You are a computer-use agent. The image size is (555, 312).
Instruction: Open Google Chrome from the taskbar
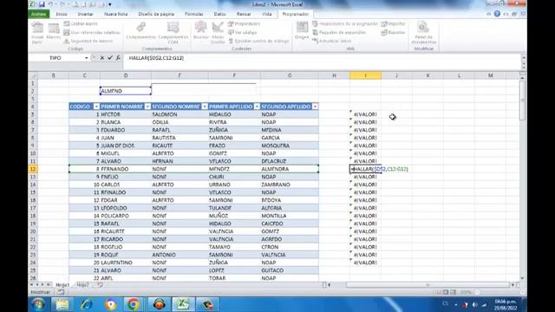[134, 304]
